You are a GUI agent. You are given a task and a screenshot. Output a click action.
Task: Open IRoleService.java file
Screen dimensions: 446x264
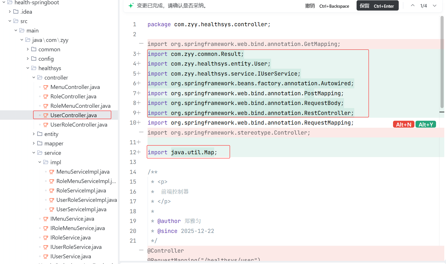click(70, 237)
